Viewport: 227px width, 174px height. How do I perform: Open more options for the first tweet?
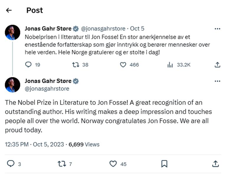coord(218,29)
